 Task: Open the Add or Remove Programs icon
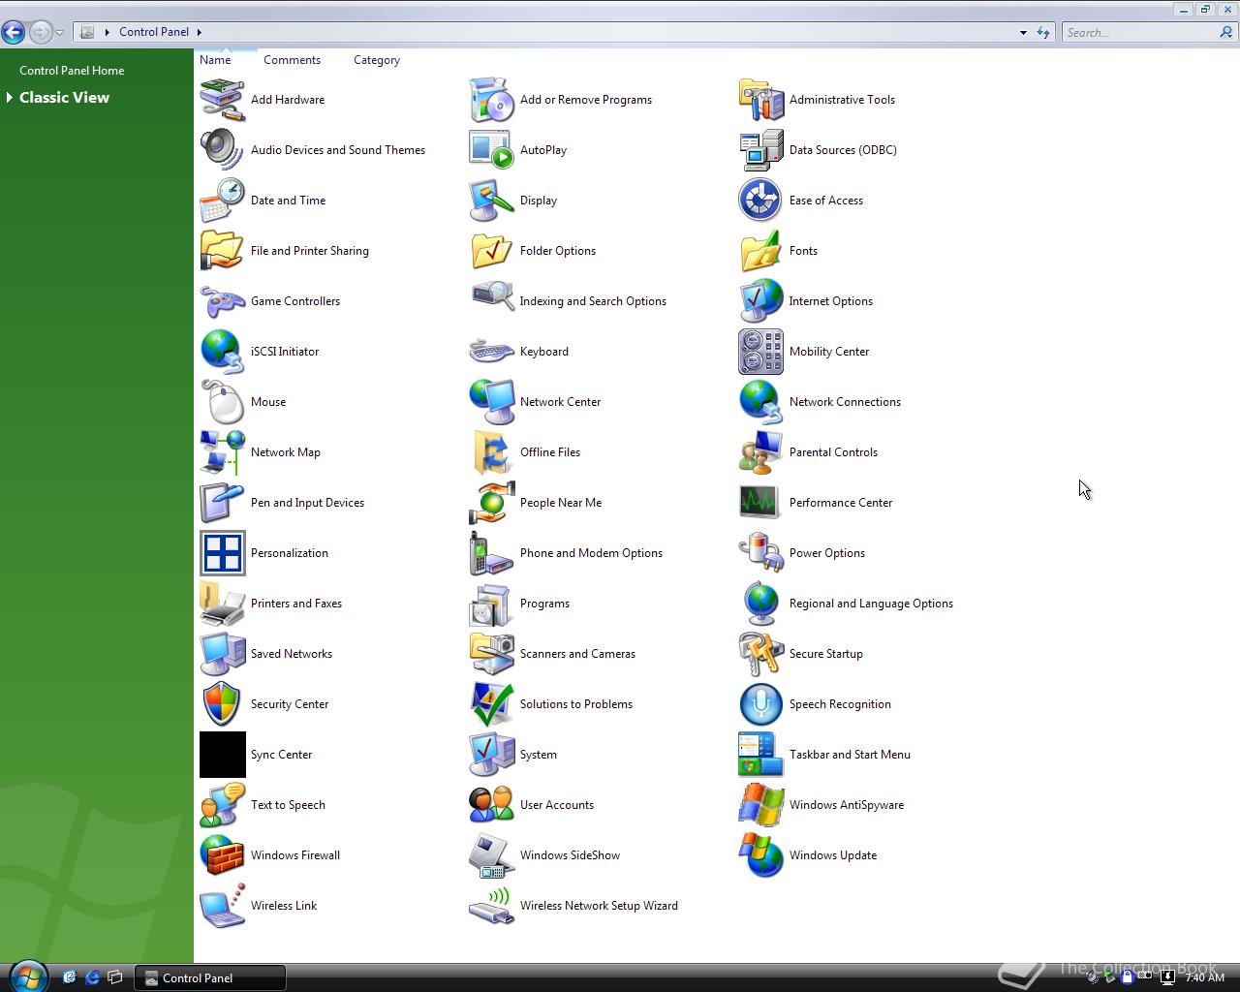[491, 100]
